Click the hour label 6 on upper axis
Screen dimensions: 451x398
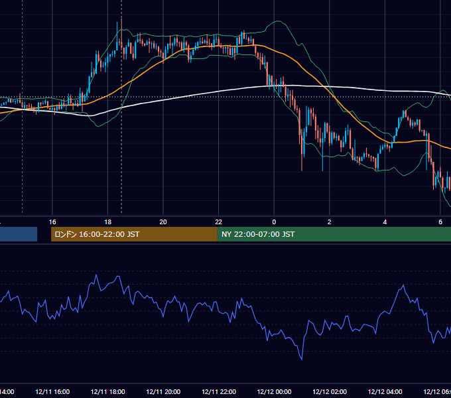click(x=440, y=222)
